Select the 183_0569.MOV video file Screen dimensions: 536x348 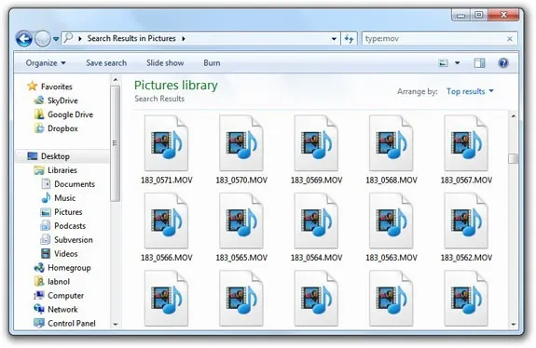point(317,150)
